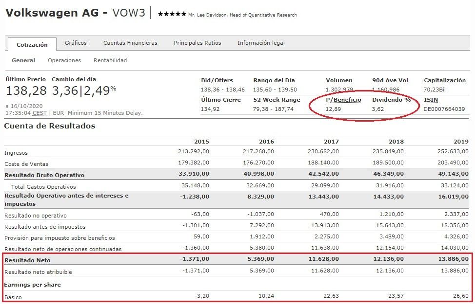Click non-operating 2018 value 1.210,00
475x308 pixels.
tap(392, 214)
